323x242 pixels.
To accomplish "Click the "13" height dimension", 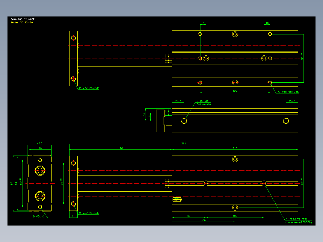I will pyautogui.click(x=149, y=117).
